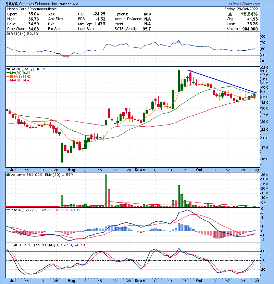Click the Low value 34.59
274x284 pixels.
(x=33, y=24)
